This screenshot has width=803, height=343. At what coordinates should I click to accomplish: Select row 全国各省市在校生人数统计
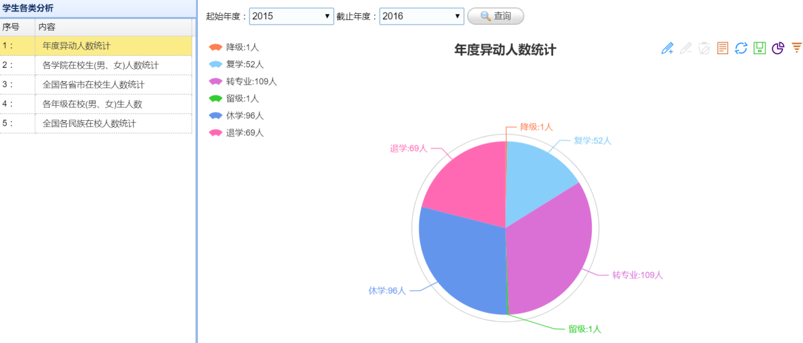click(x=96, y=84)
